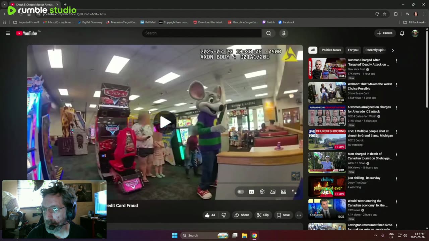Open options menu for Gunman Charged video
429x241 pixels.
(396, 61)
